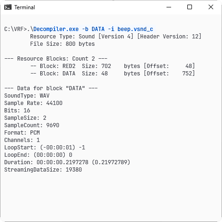Click the Block: RED2 line
Screen dimensions: 222x222
(x=112, y=66)
